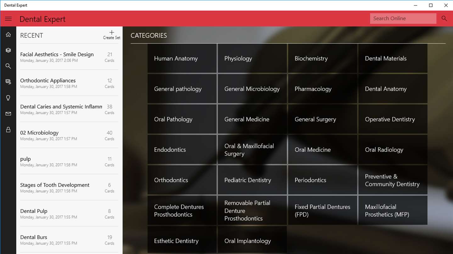Open the Dental Anatomy tile
Viewport: 453px width, 254px height.
point(393,89)
